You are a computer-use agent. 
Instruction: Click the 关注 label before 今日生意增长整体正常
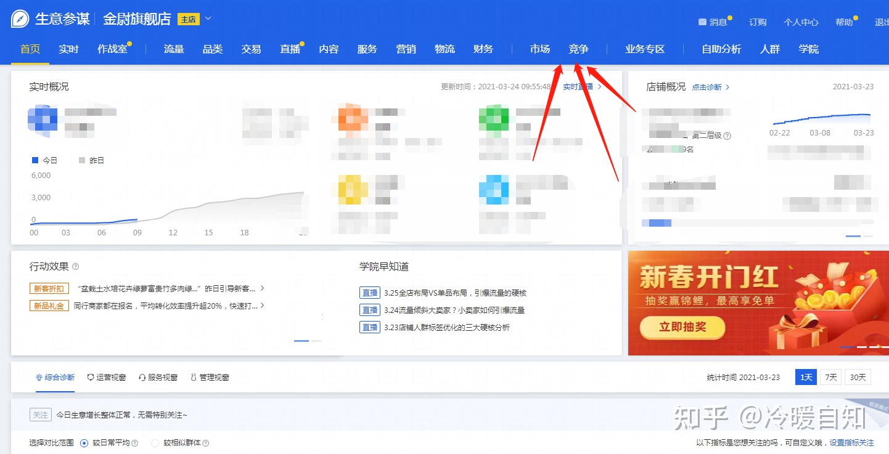(x=41, y=415)
